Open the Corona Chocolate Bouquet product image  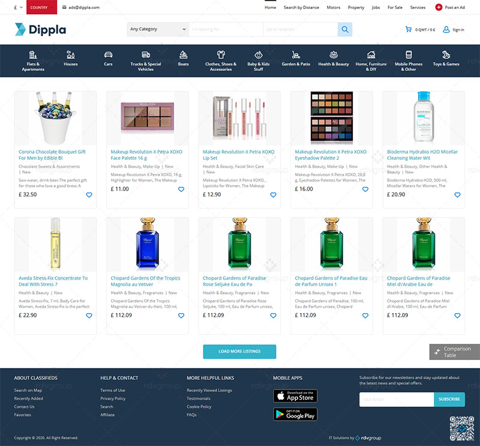(55, 118)
